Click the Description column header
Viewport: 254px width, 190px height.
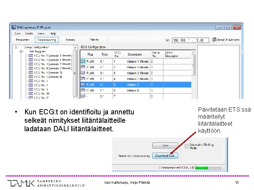tap(135, 55)
